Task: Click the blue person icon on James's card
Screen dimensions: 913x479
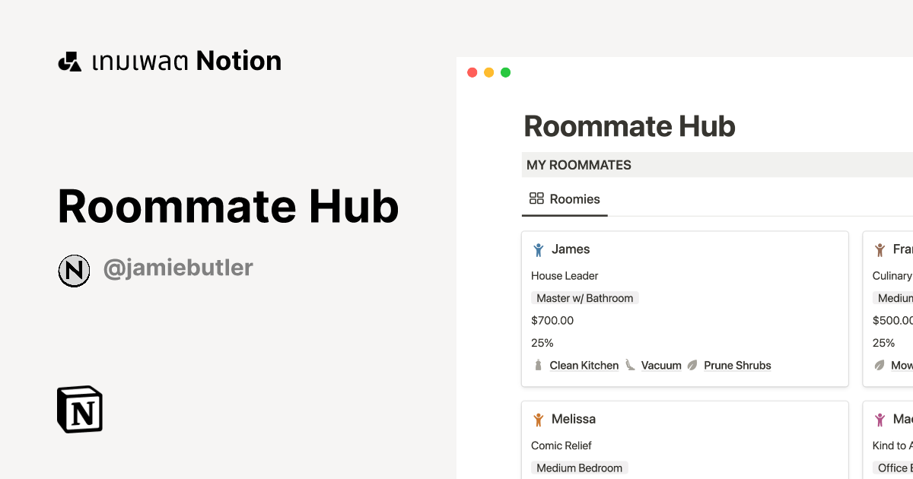Action: tap(539, 249)
